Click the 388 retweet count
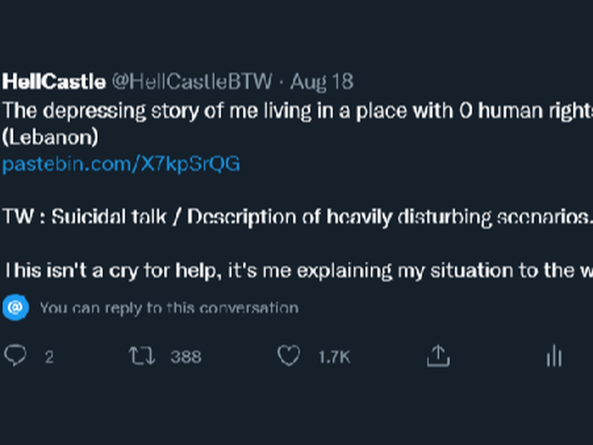 click(186, 357)
